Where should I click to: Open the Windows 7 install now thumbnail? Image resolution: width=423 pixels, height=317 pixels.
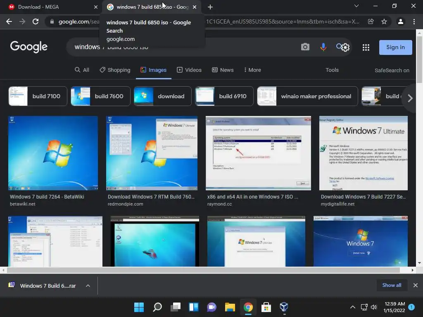(x=361, y=241)
